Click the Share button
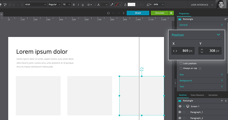The height and width of the screenshot is (120, 228). [138, 13]
